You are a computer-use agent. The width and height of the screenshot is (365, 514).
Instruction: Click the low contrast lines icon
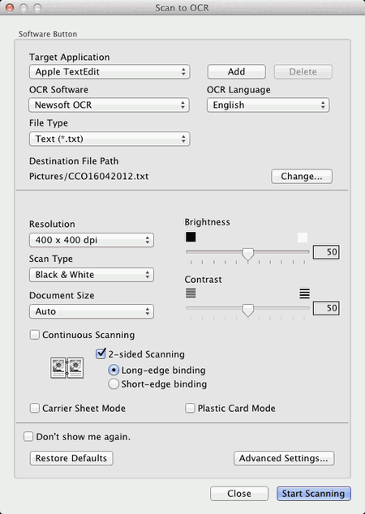[191, 293]
